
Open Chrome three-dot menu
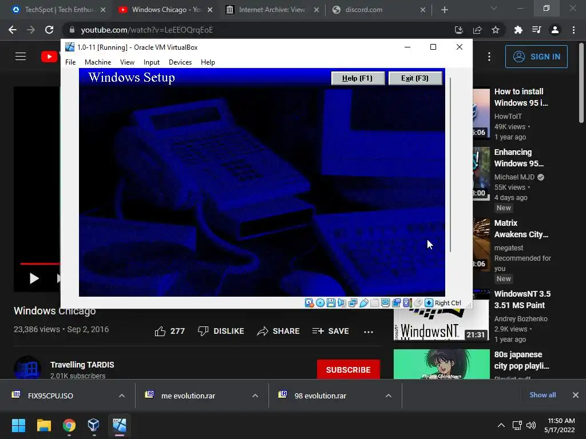coord(573,30)
